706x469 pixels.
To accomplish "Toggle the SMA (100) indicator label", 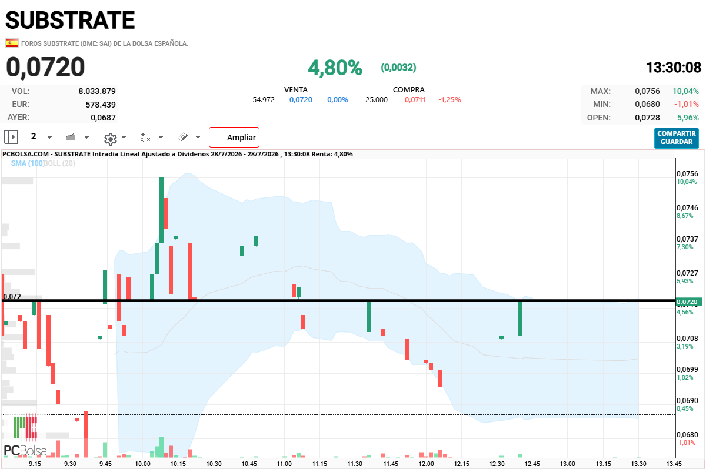I will tap(27, 163).
